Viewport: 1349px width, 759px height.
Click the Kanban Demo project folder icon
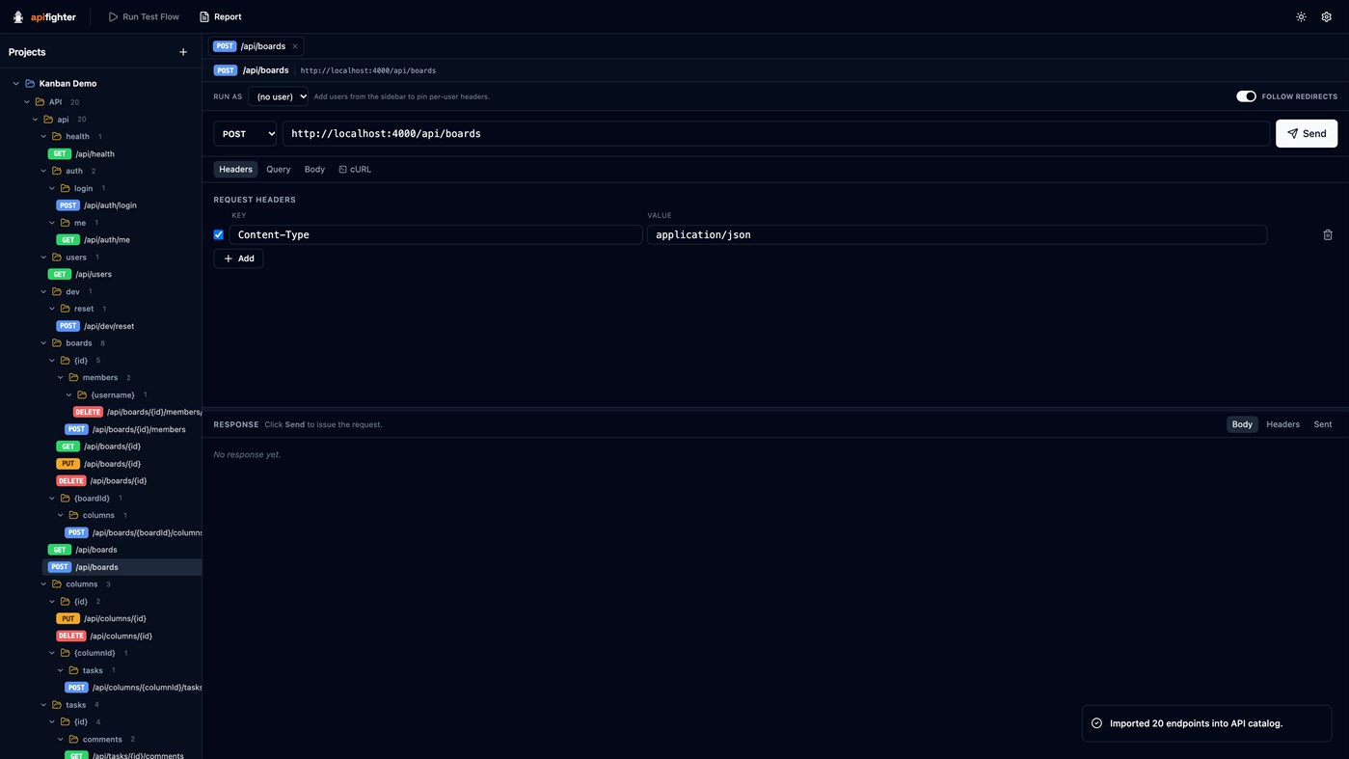pos(30,84)
